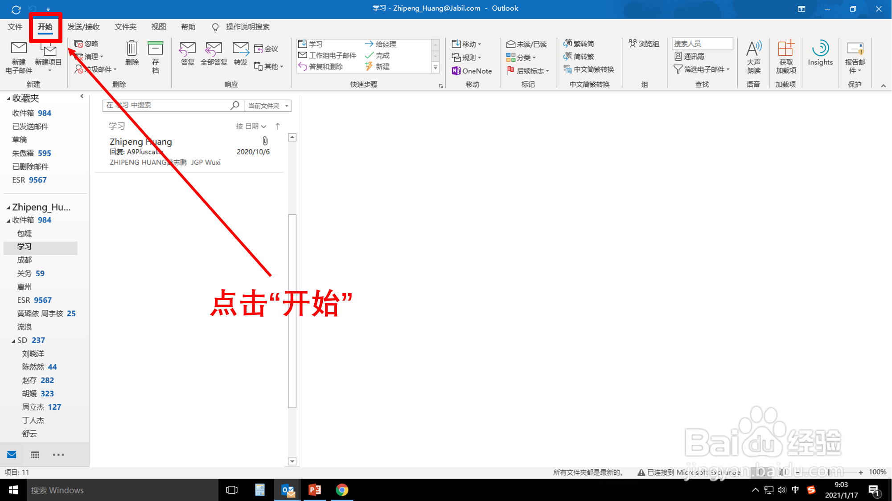
Task: Select the 删除 (Delete) icon
Action: 132,53
